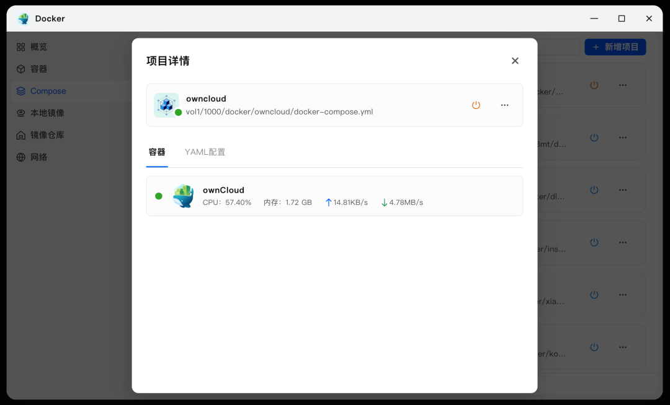
Task: Open 本地镜像 local images section
Action: [x=40, y=113]
